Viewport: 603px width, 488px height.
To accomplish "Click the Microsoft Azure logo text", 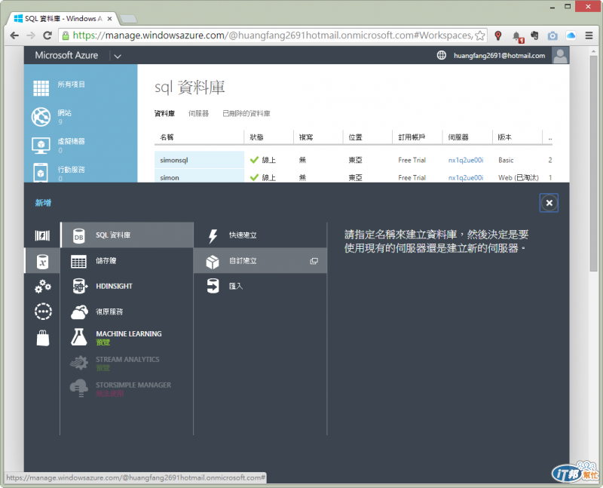I will tap(66, 55).
